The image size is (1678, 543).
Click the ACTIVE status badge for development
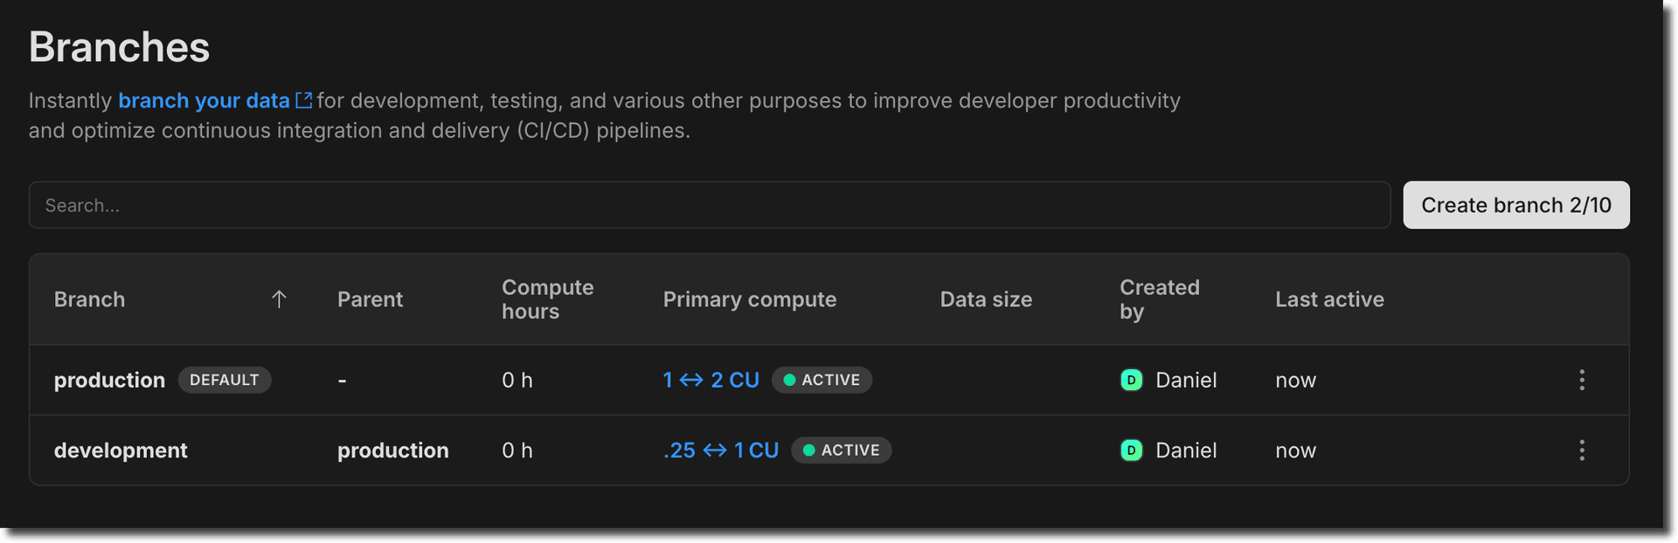click(x=841, y=450)
